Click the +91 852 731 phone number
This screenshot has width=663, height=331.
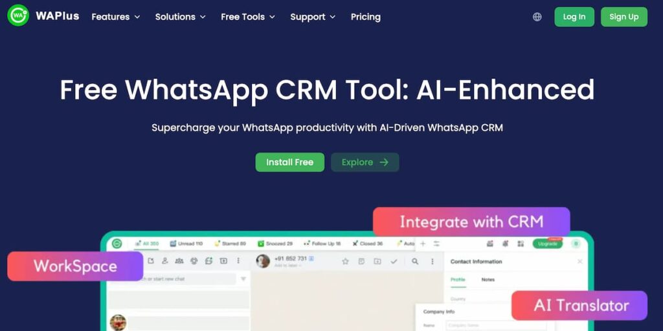[x=291, y=258]
